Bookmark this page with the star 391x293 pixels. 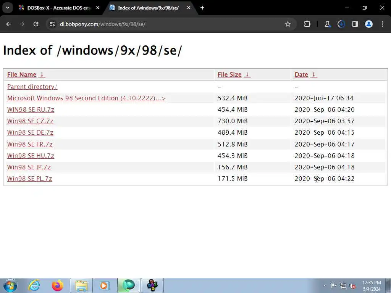pyautogui.click(x=288, y=24)
